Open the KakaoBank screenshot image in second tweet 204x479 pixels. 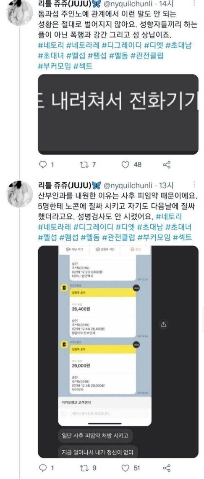(118, 351)
